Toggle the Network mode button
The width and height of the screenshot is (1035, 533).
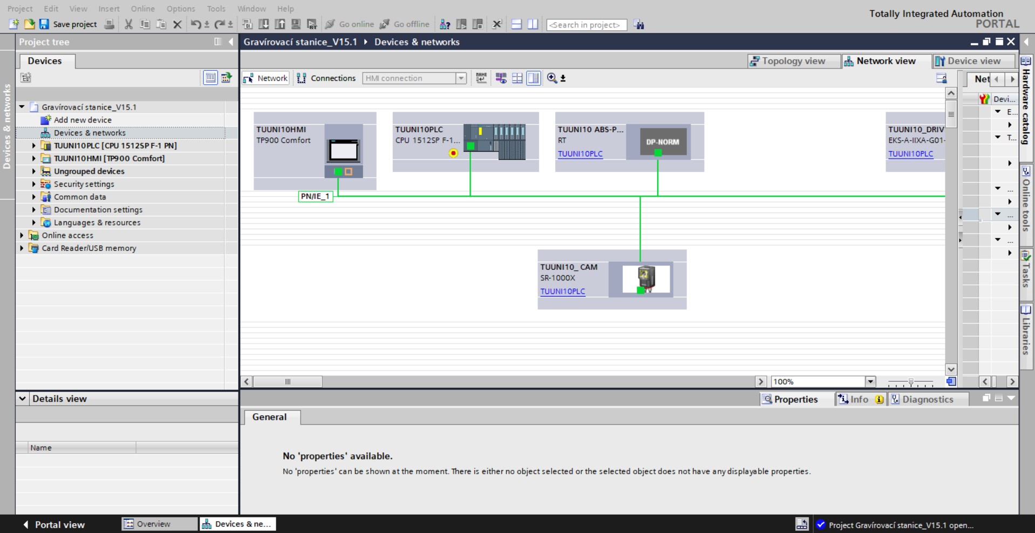pyautogui.click(x=265, y=78)
